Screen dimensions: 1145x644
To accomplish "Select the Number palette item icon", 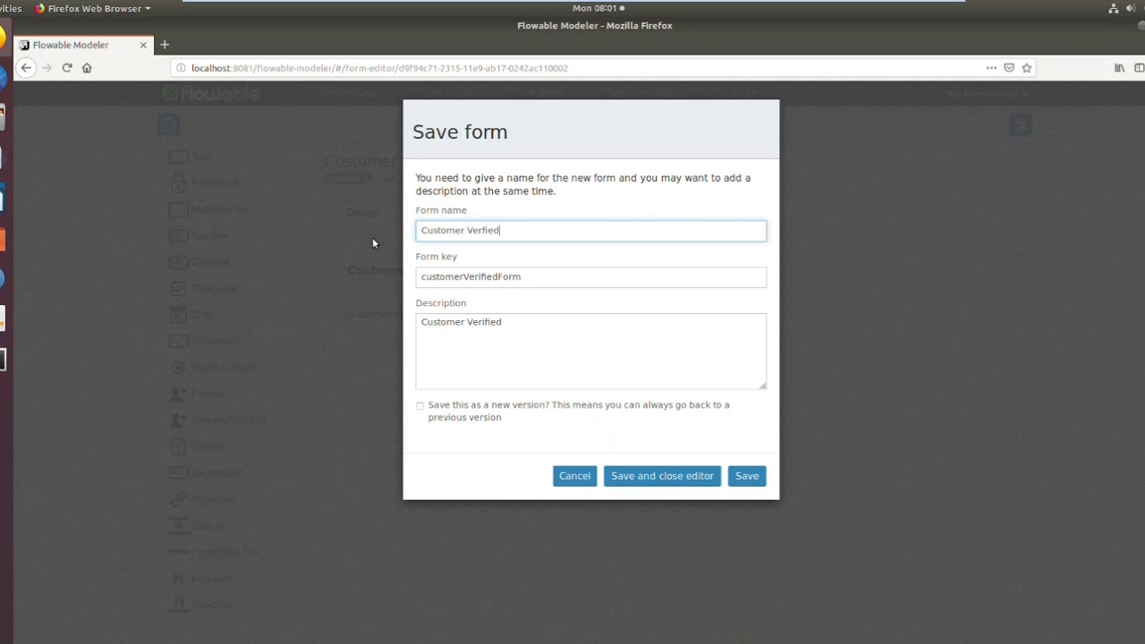I will click(x=178, y=236).
